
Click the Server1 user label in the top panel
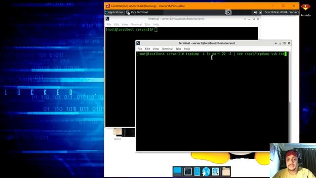[x=294, y=12]
